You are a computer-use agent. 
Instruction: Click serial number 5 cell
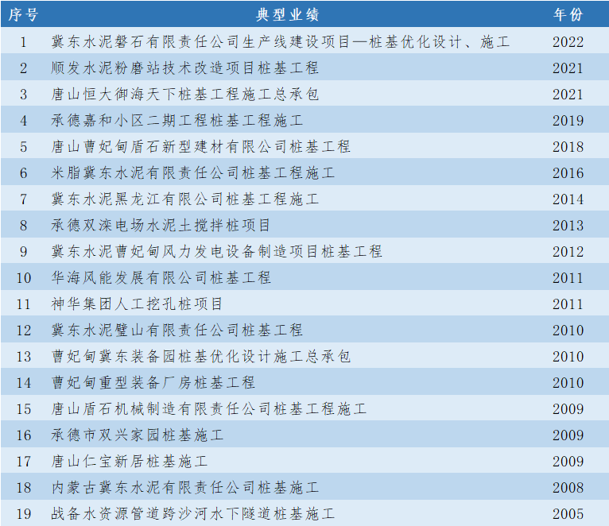click(23, 147)
